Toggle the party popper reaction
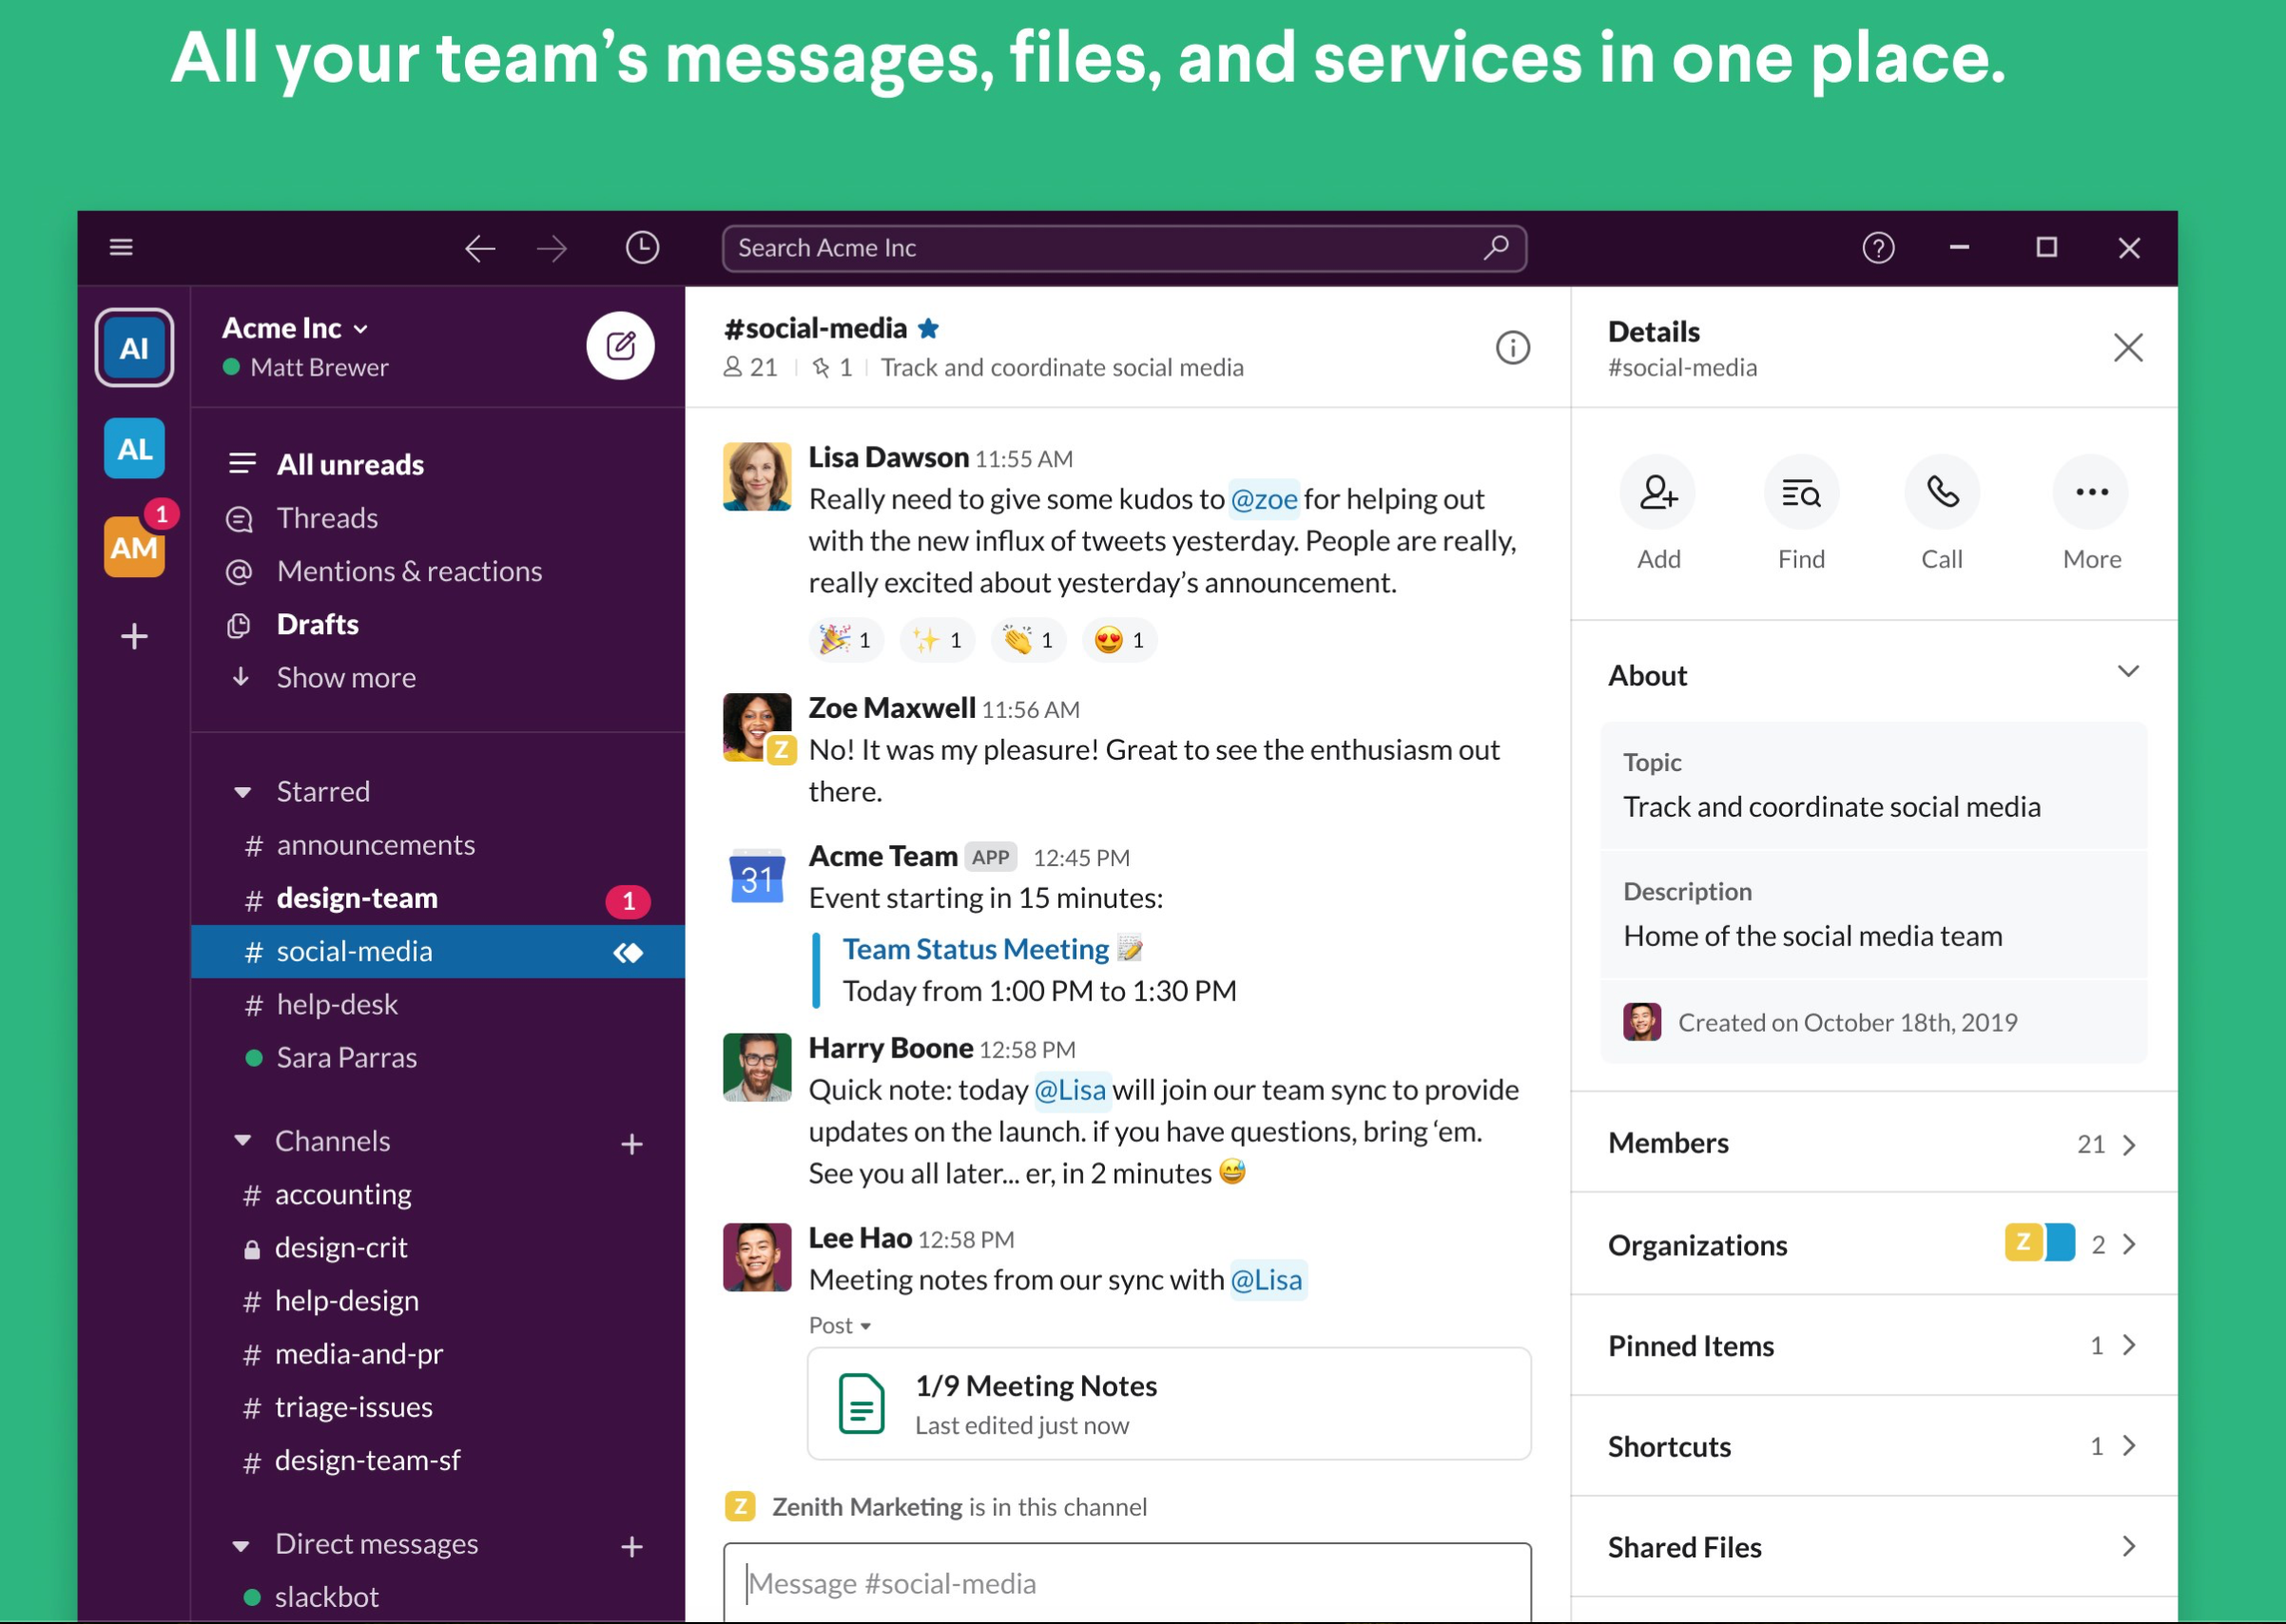The height and width of the screenshot is (1624, 2286). pyautogui.click(x=845, y=640)
